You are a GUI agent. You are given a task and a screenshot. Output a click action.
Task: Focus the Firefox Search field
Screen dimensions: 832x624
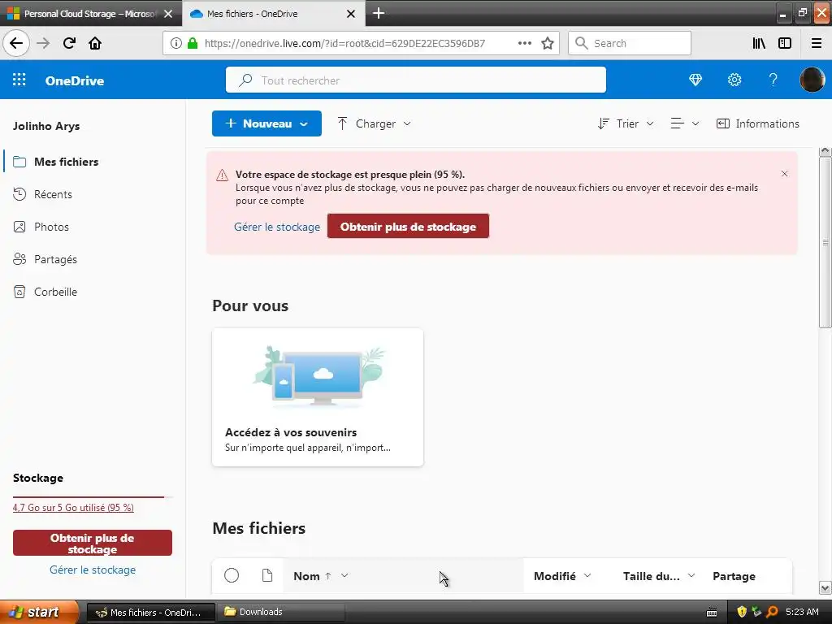(x=630, y=43)
